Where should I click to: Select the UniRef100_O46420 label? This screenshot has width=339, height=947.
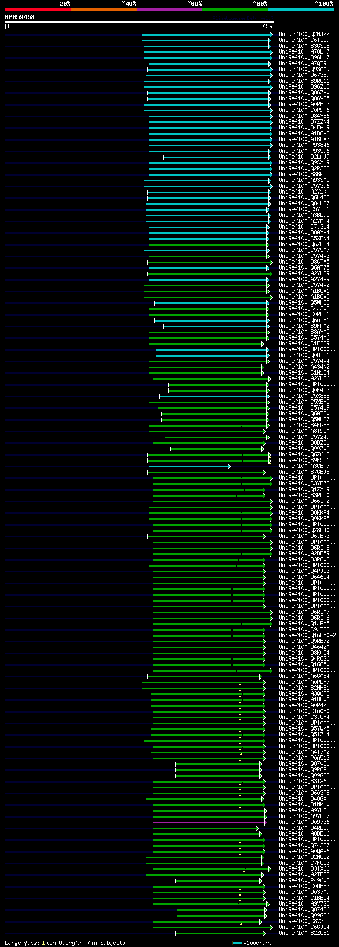305,647
